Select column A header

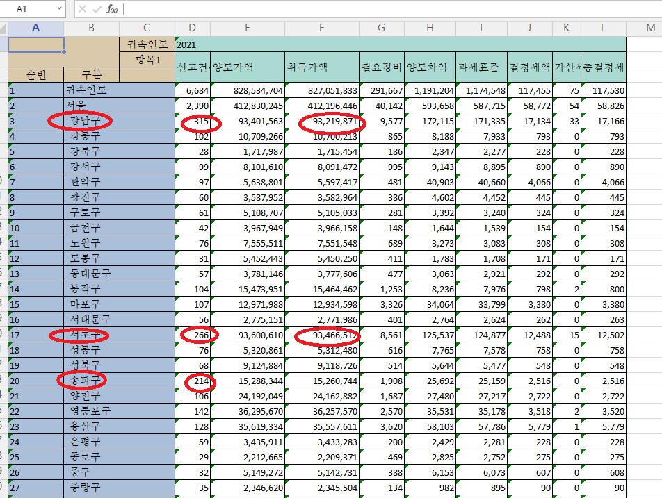tap(35, 28)
